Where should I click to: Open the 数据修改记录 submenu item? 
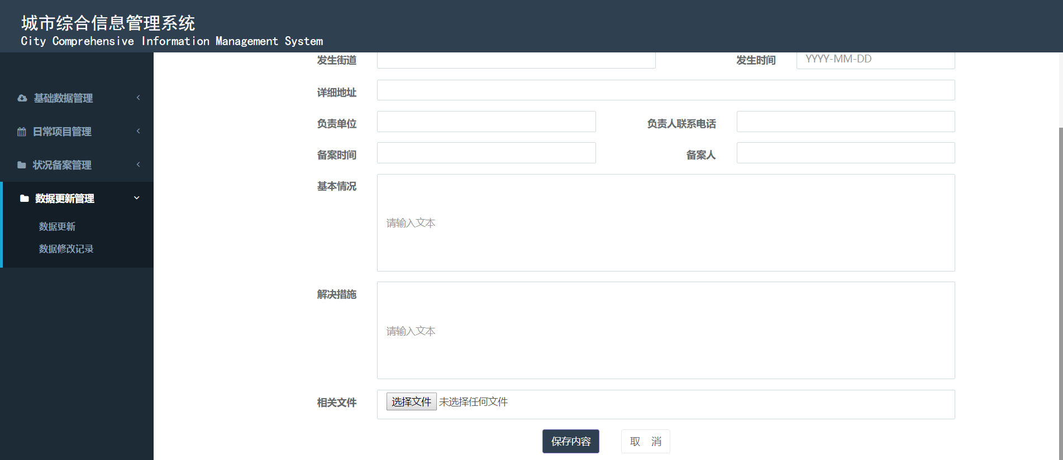tap(66, 249)
